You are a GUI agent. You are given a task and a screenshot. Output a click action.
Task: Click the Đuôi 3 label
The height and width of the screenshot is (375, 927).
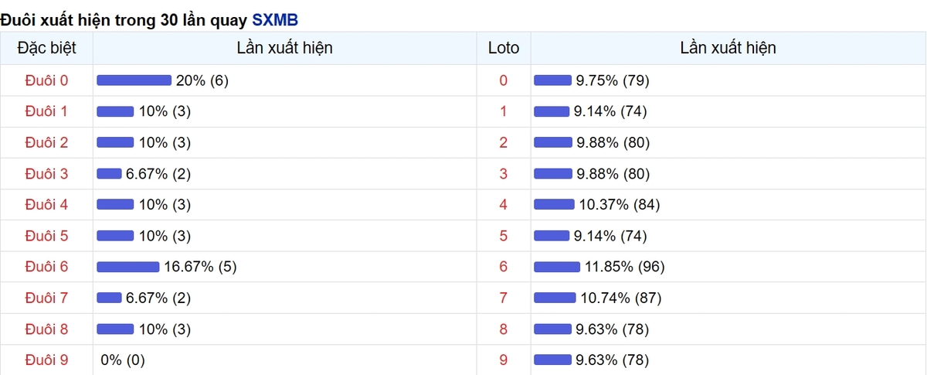46,173
